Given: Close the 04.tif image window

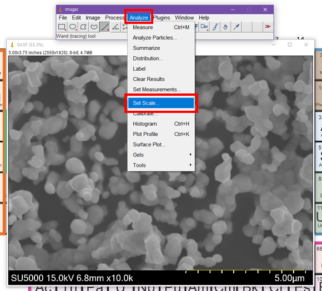Looking at the screenshot, I should pyautogui.click(x=306, y=45).
